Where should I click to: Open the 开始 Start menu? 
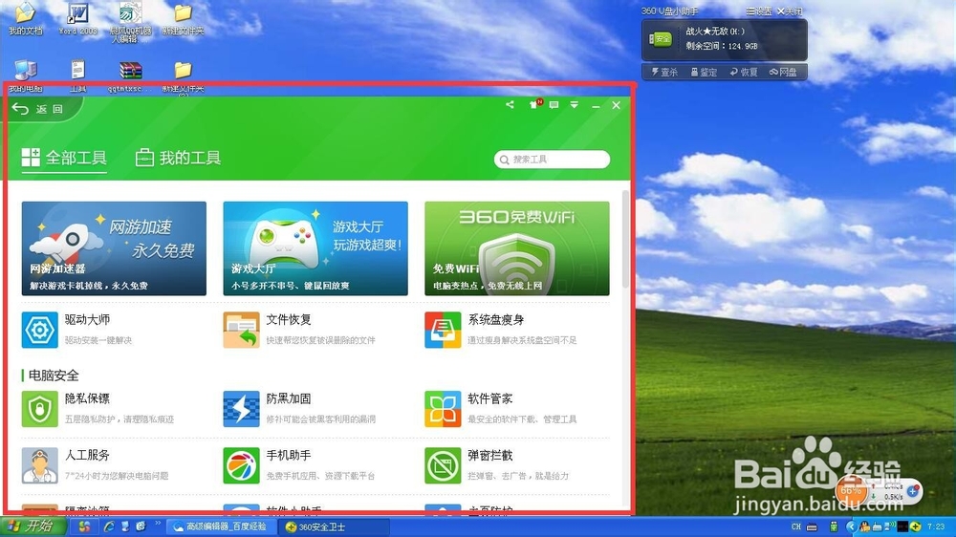[33, 526]
